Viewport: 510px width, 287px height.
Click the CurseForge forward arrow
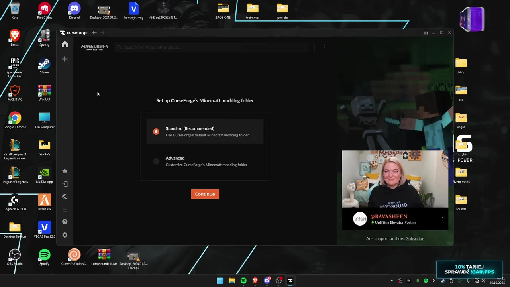click(102, 33)
